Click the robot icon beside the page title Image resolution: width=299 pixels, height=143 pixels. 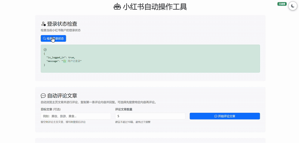click(x=117, y=7)
